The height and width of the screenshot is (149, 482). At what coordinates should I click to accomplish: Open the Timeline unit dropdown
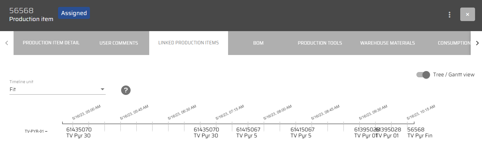click(x=57, y=89)
